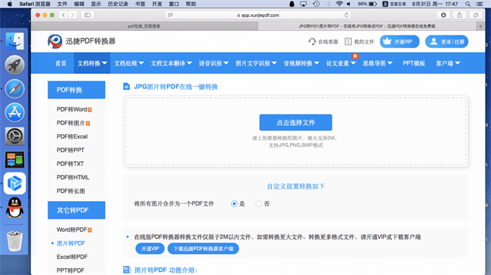Click the Safari address bar app.xunjiepdf.com

pos(258,15)
